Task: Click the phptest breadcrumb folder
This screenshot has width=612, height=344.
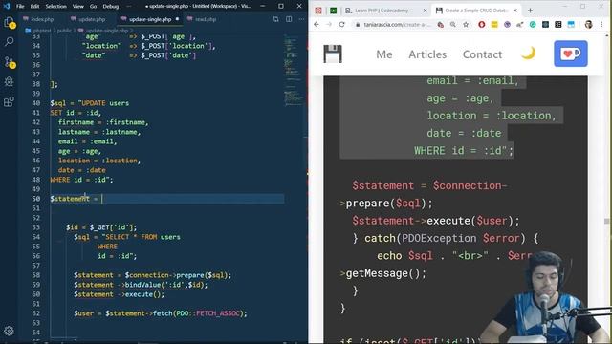Action: click(42, 30)
